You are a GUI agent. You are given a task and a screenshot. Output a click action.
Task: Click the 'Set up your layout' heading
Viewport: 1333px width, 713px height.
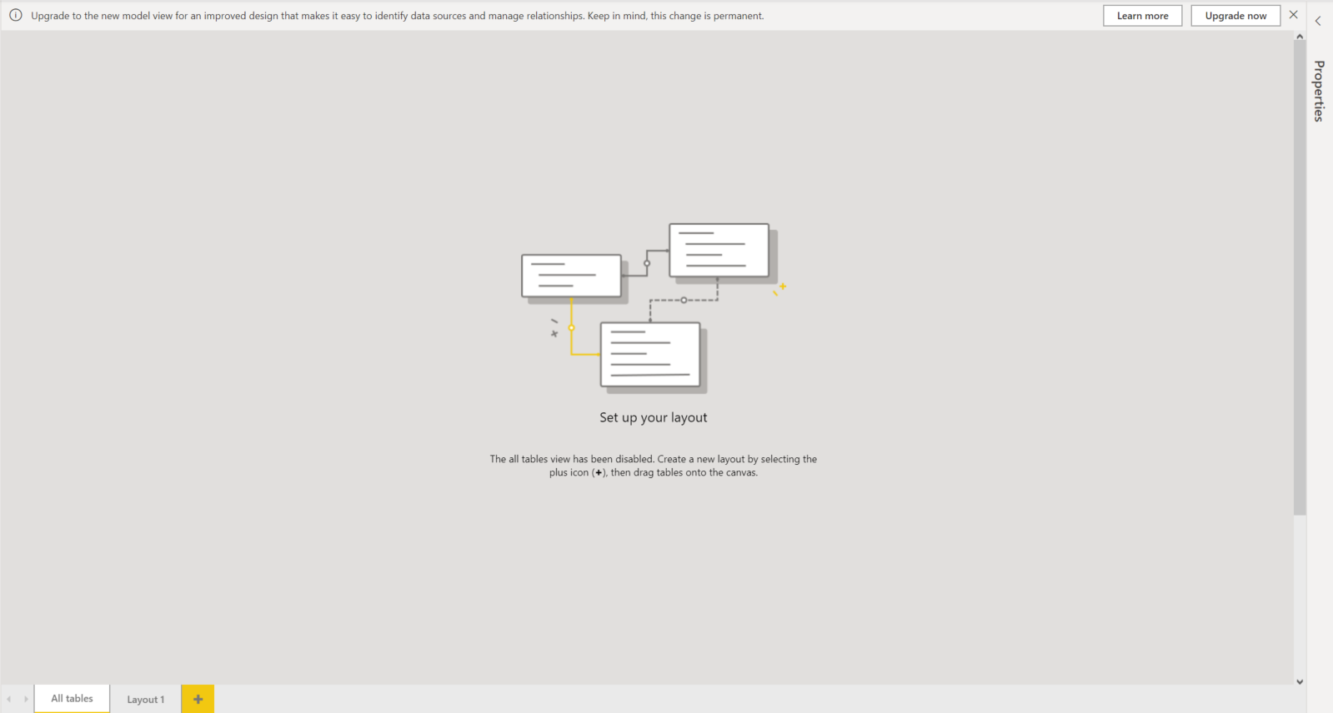pyautogui.click(x=654, y=418)
